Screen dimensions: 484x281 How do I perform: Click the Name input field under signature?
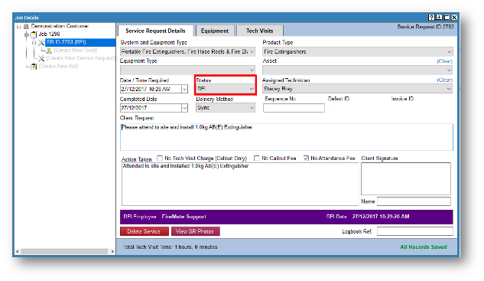[414, 201]
